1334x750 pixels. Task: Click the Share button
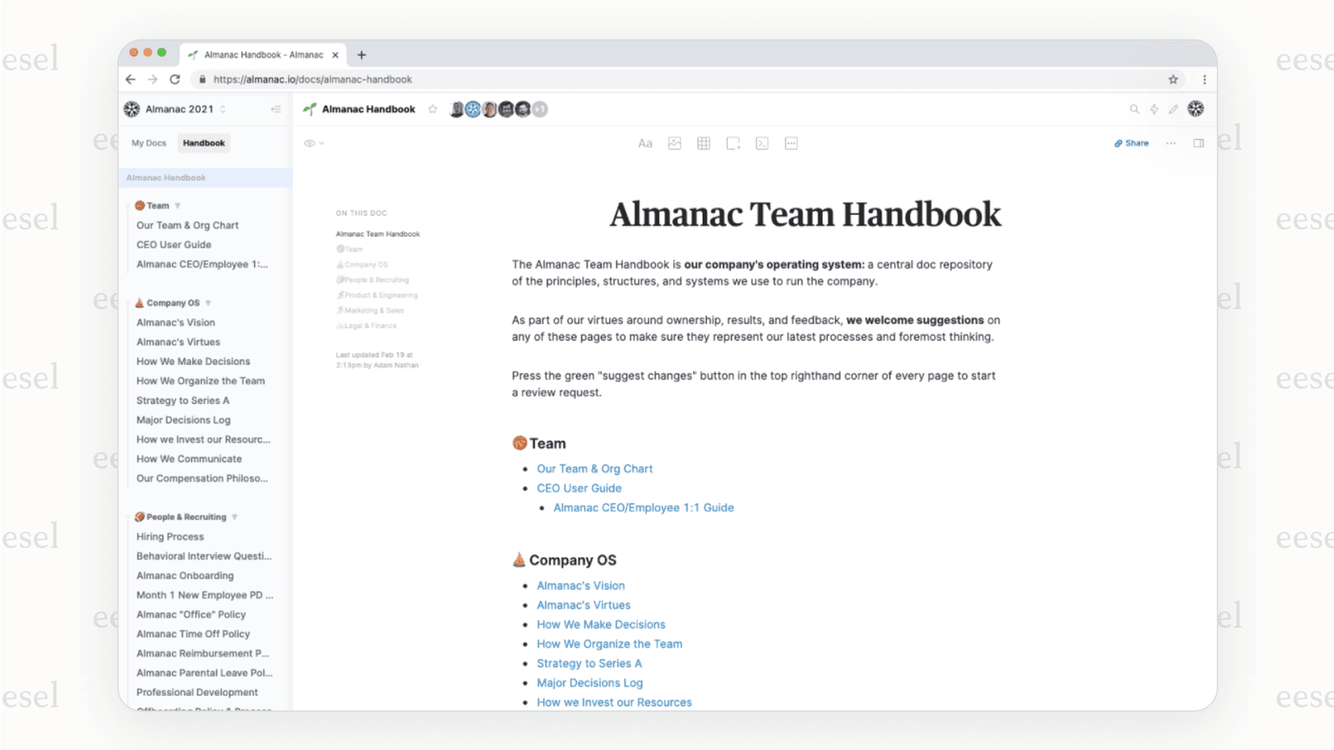[1131, 143]
